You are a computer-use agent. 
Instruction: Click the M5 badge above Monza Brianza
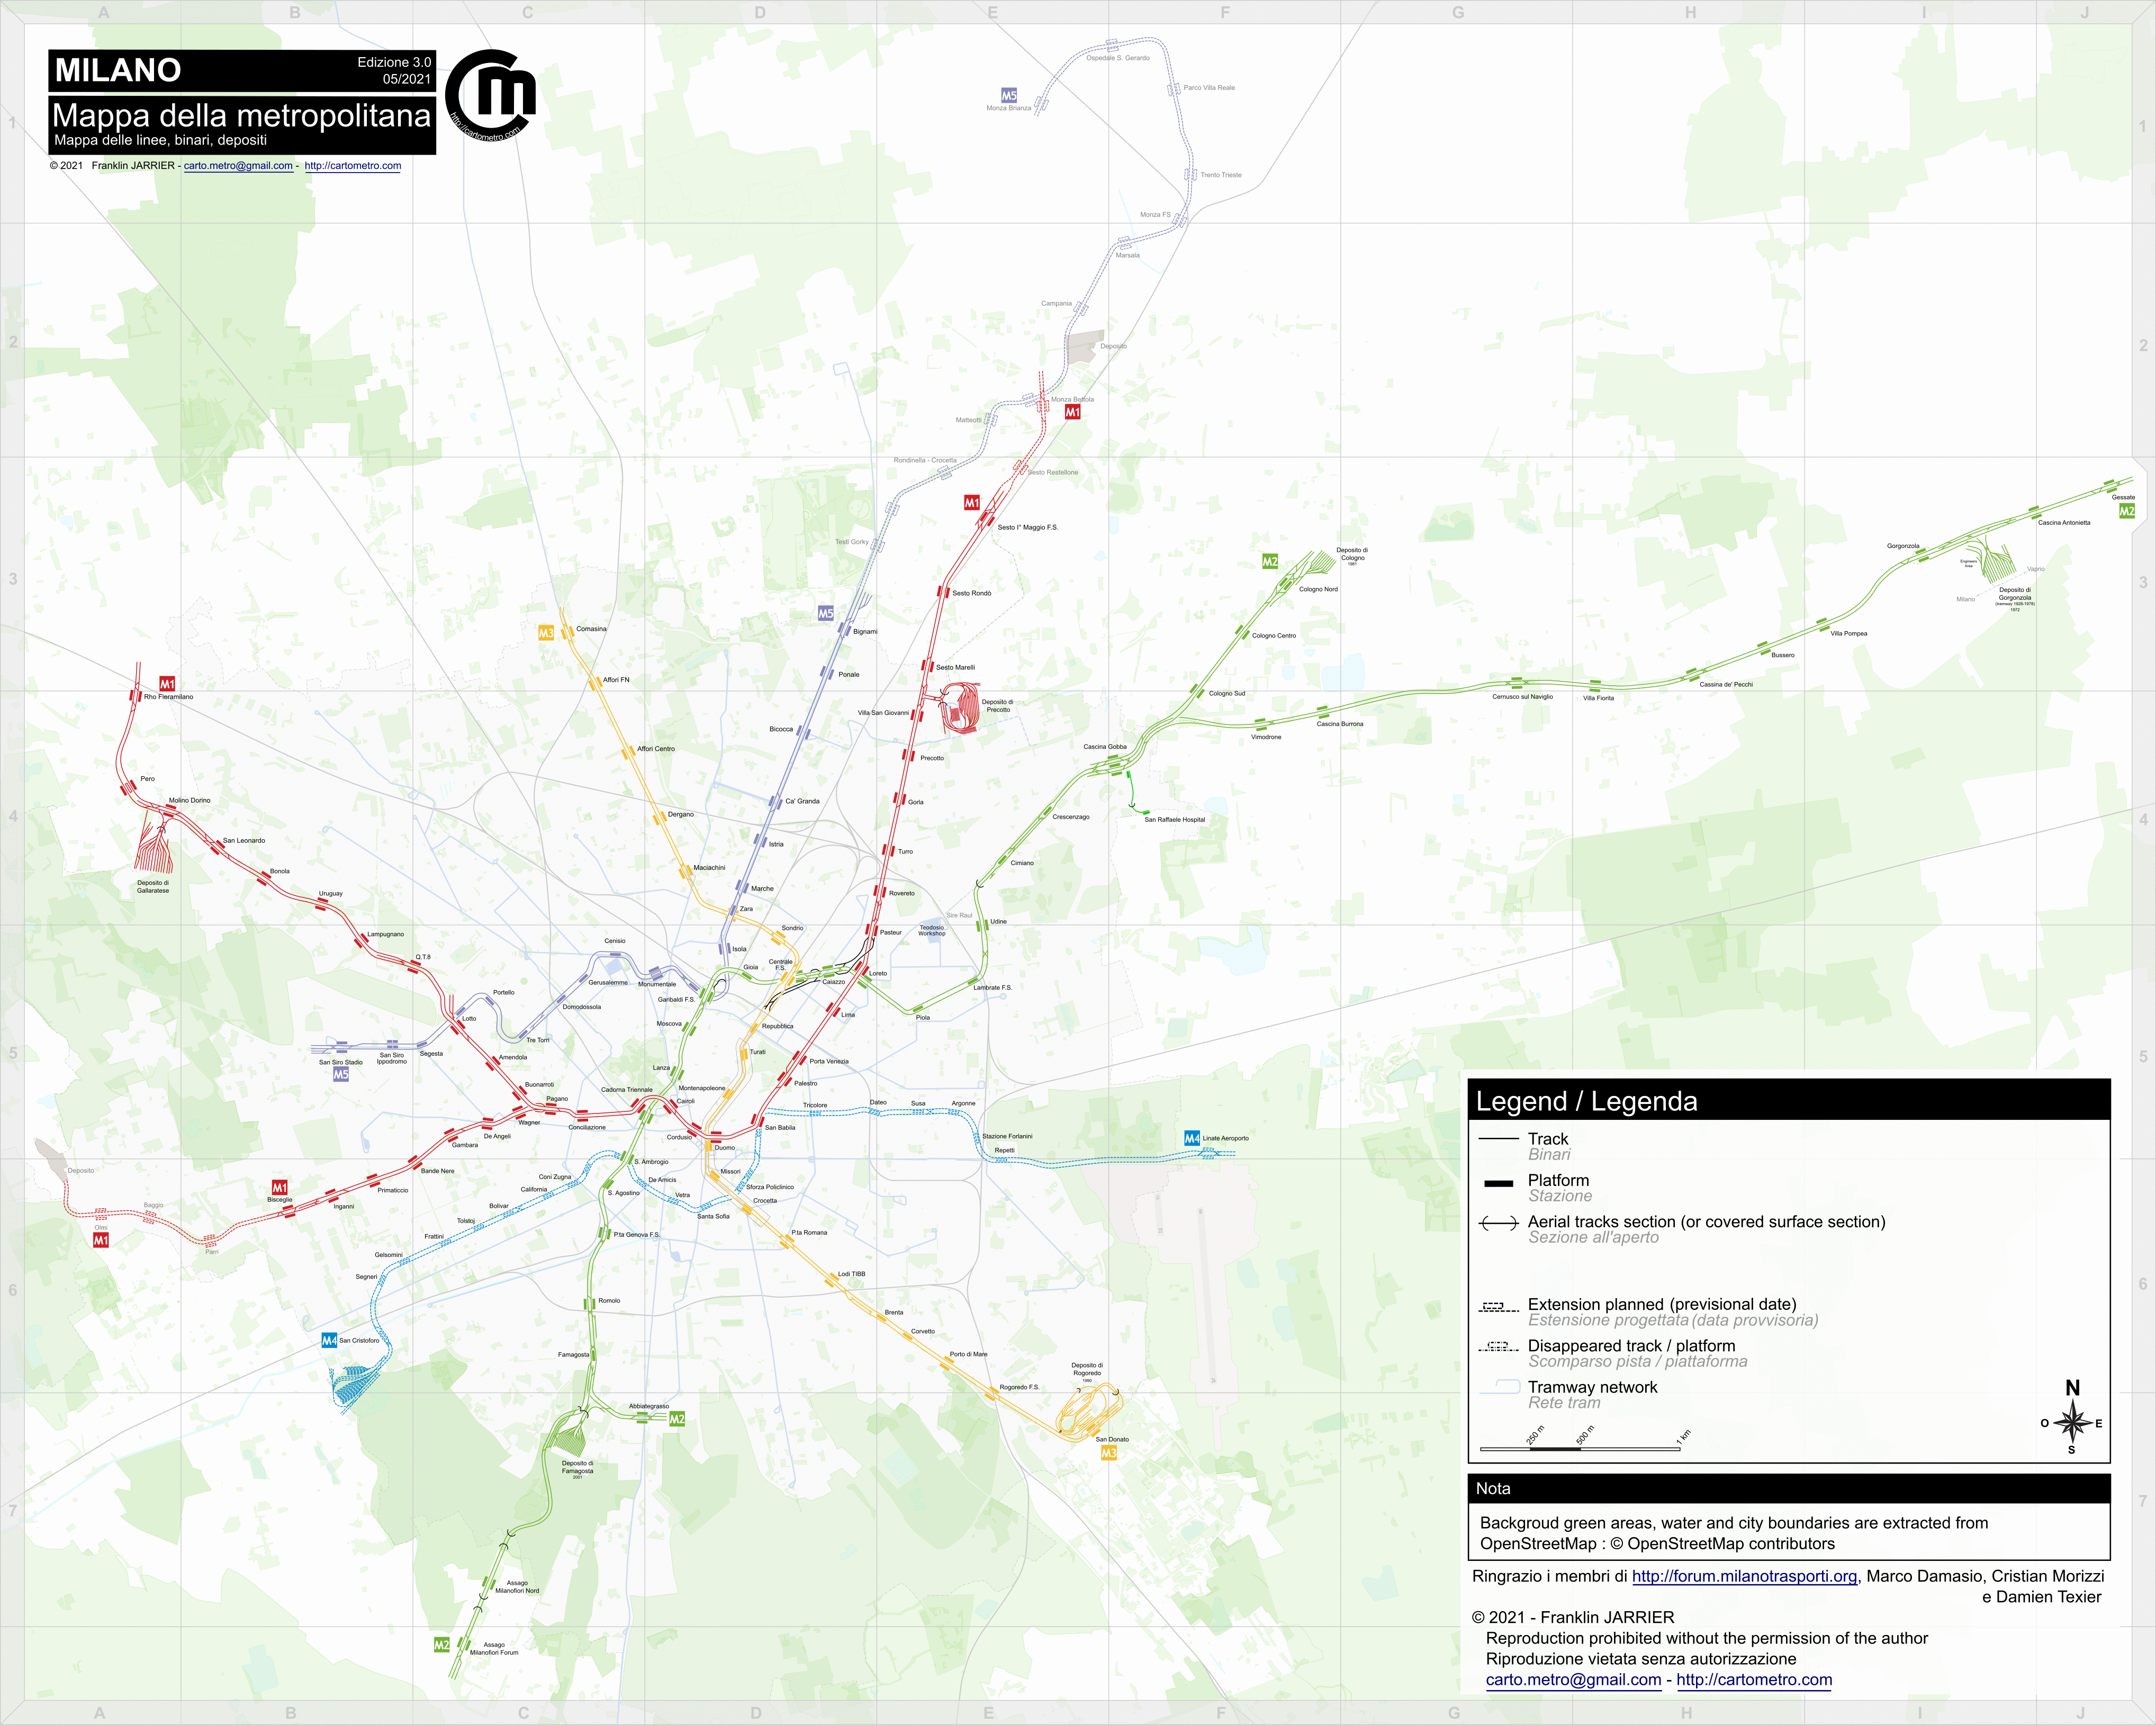click(1009, 96)
